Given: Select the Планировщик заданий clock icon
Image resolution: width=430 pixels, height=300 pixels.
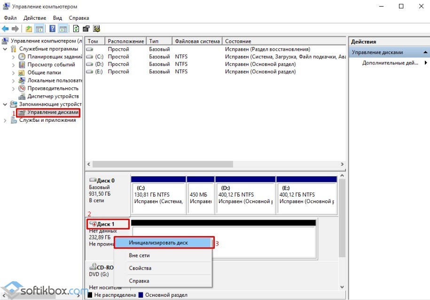Looking at the screenshot, I should (x=22, y=56).
